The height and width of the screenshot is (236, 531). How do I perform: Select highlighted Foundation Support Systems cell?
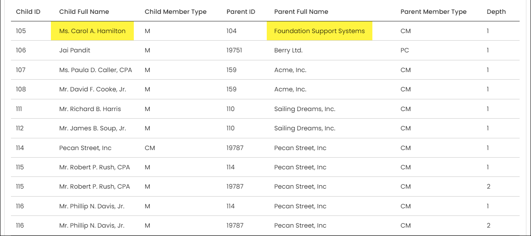point(319,31)
